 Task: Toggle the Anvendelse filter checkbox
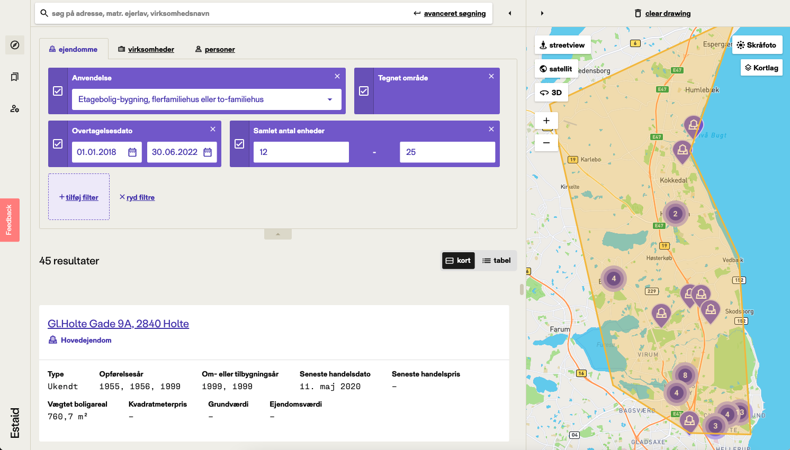(x=58, y=91)
